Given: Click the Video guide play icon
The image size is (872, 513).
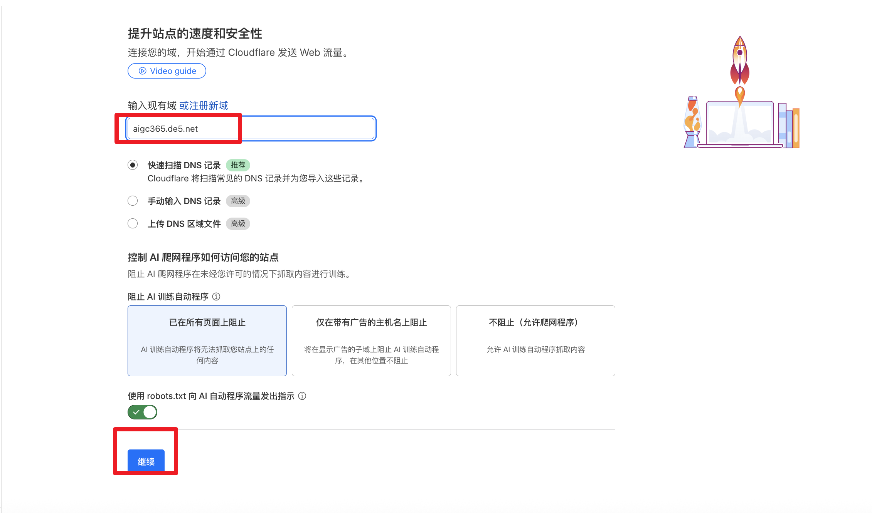Looking at the screenshot, I should [143, 71].
